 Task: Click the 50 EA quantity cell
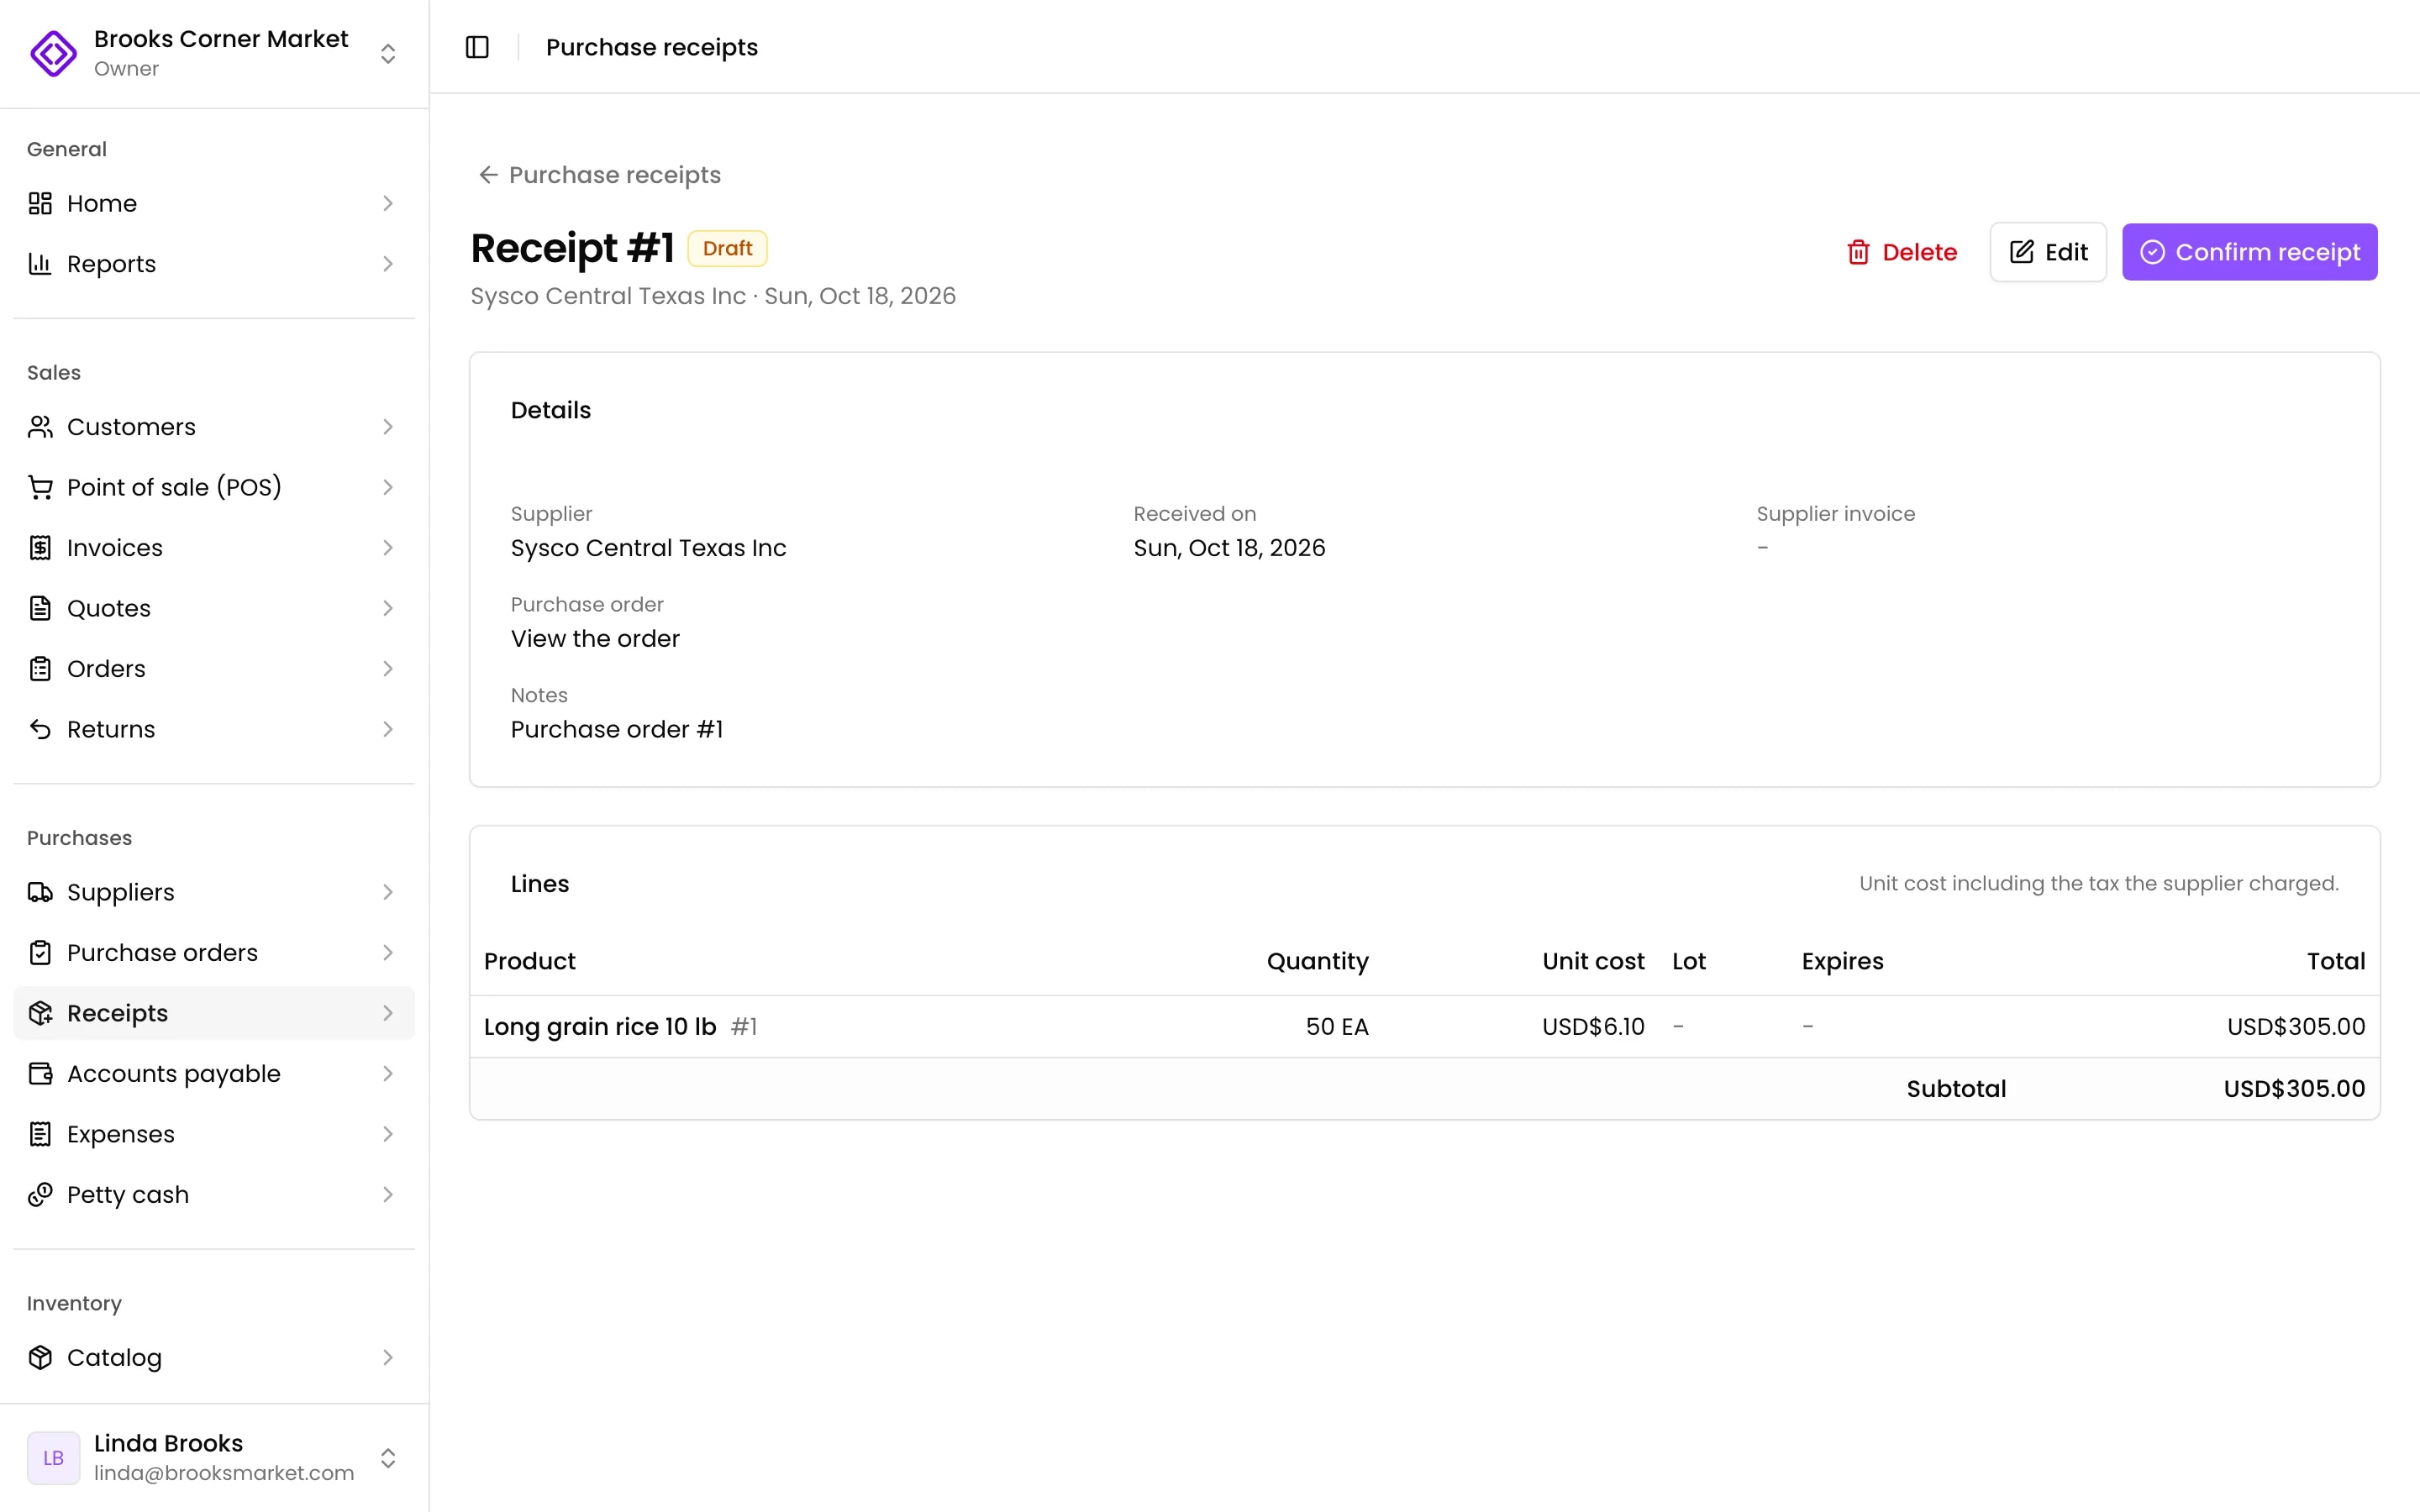point(1337,1027)
